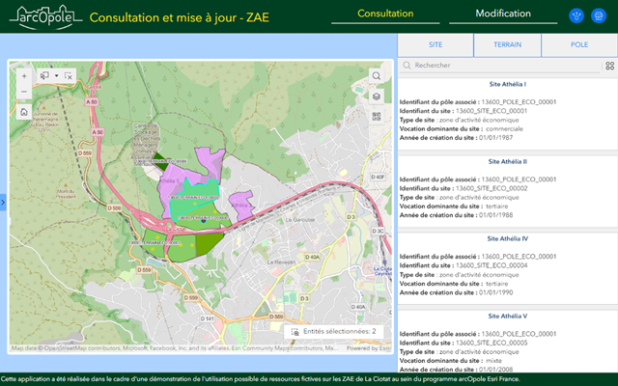
Task: Reset map to home extent
Action: coord(24,112)
